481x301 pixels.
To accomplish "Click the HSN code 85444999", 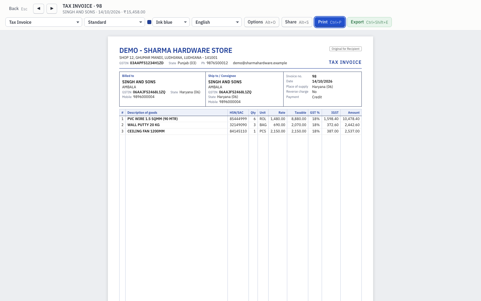I will pyautogui.click(x=238, y=119).
